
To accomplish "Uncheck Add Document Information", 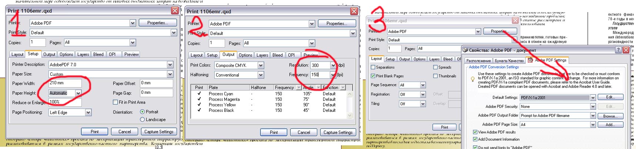I will 475,139.
